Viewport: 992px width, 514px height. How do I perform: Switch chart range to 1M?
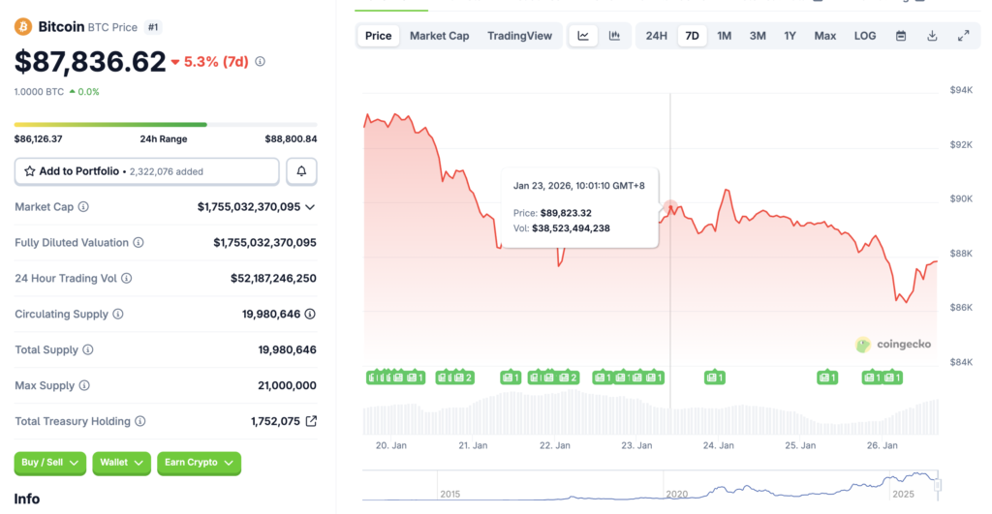tap(724, 36)
